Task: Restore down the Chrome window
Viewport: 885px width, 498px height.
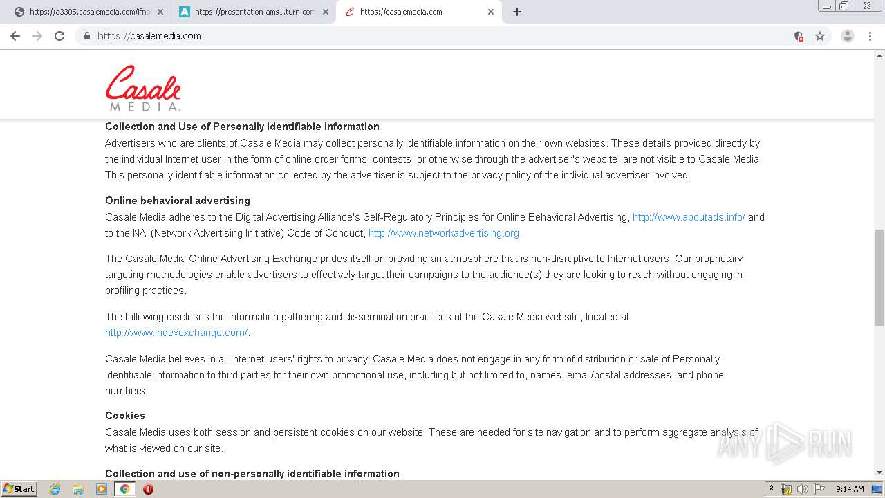Action: [x=844, y=6]
